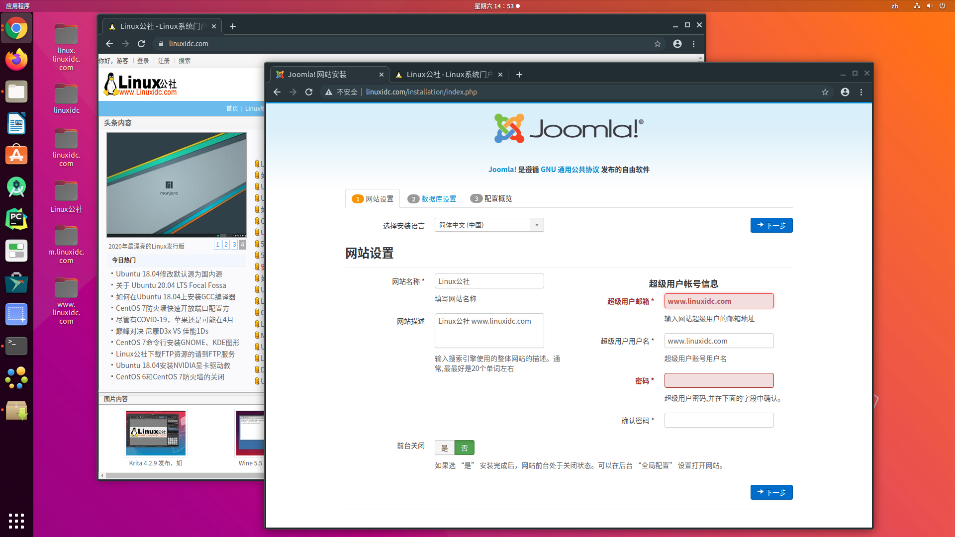955x537 pixels.
Task: Reload the Joomla installation page
Action: (x=309, y=92)
